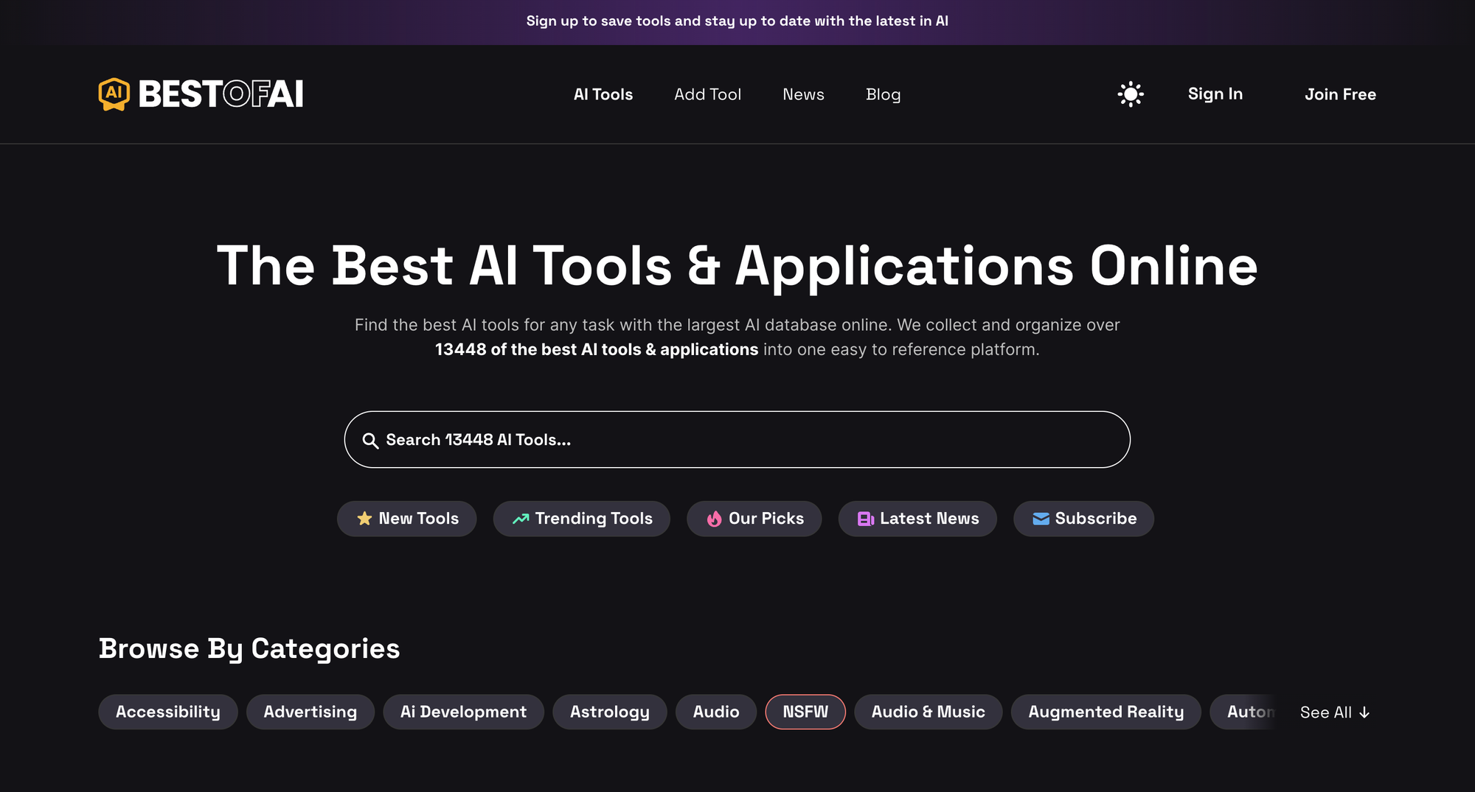Click the sign-up announcement banner text

tap(737, 21)
